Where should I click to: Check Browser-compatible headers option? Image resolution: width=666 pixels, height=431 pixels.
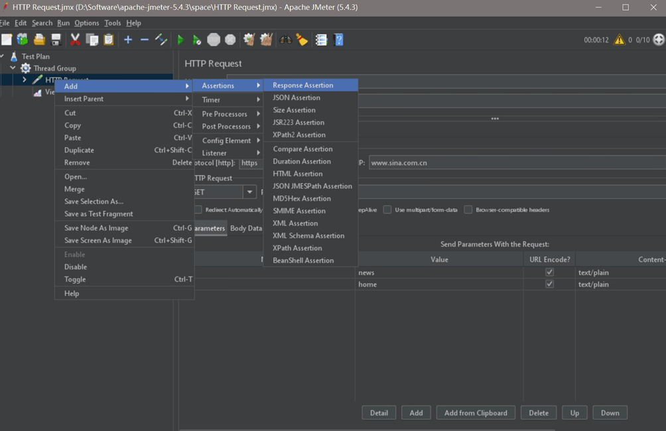tap(468, 210)
